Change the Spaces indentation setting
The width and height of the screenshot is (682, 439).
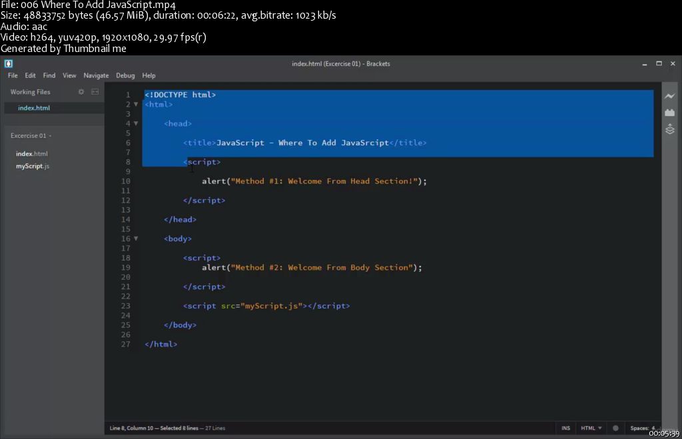tap(643, 428)
